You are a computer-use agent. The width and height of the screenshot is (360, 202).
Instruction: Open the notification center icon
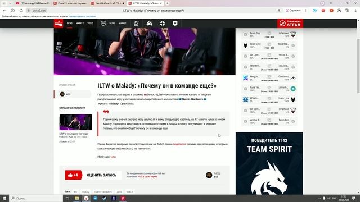(x=354, y=198)
